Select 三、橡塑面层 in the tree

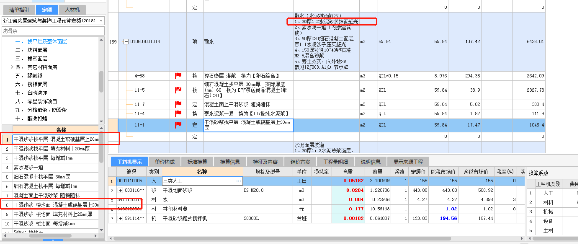click(31, 59)
